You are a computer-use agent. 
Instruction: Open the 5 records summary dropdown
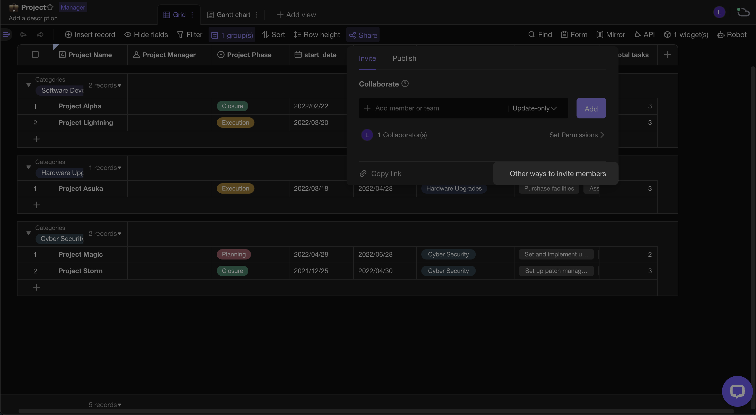105,405
